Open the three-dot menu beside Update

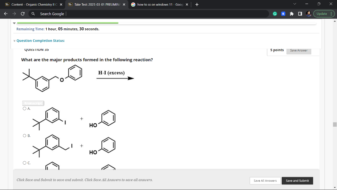tap(331, 14)
